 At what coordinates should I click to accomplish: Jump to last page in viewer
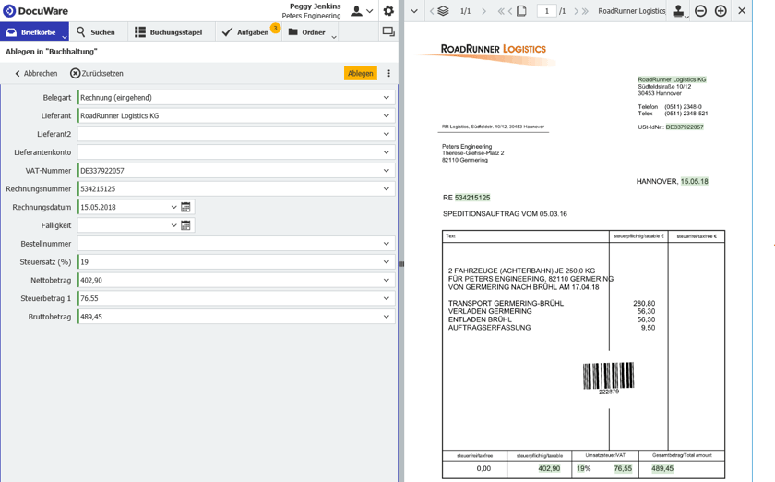(x=585, y=11)
